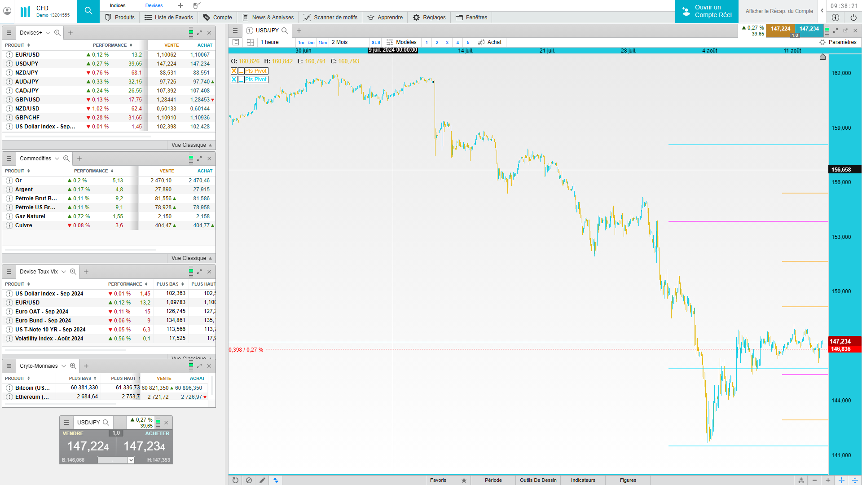This screenshot has width=862, height=485.
Task: Select the 5m timeframe button
Action: 311,42
